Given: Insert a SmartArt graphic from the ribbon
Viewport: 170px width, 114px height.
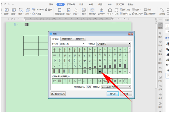Looking at the screenshot, I should [x=38, y=10].
